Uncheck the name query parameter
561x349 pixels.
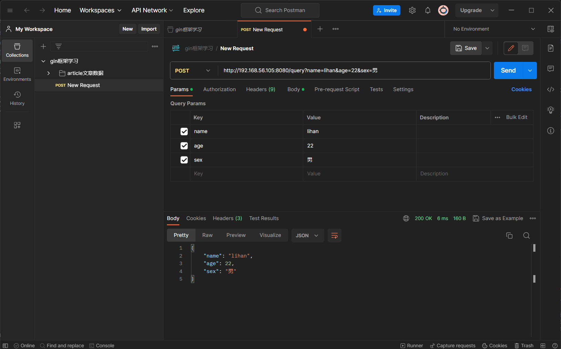coord(184,131)
